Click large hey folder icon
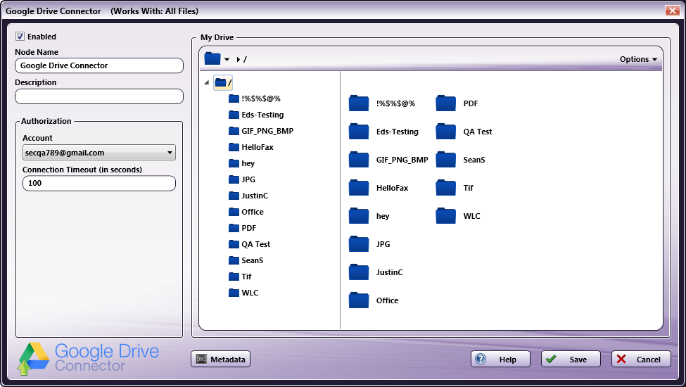Image resolution: width=686 pixels, height=387 pixels. coord(359,215)
